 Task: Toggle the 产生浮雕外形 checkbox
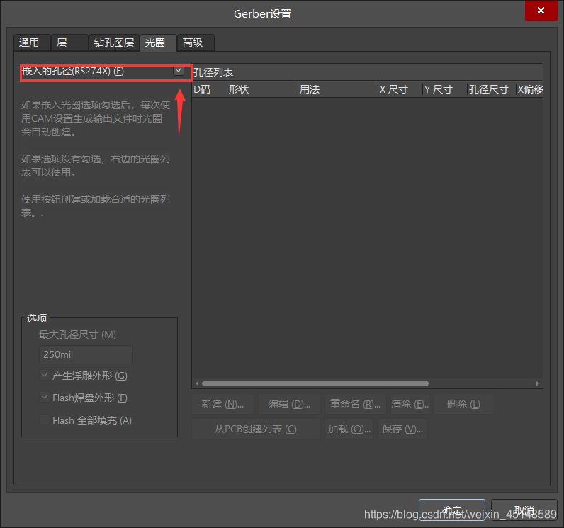(45, 375)
